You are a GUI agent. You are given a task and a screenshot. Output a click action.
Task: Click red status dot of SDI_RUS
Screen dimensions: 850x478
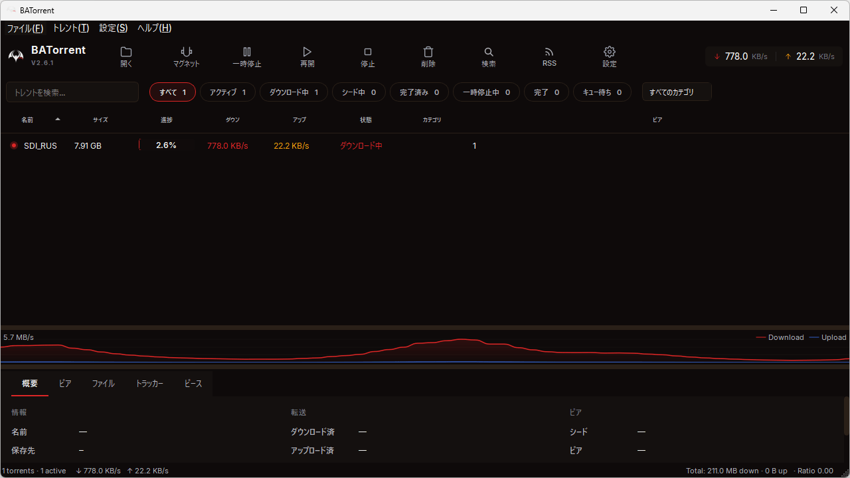[14, 145]
